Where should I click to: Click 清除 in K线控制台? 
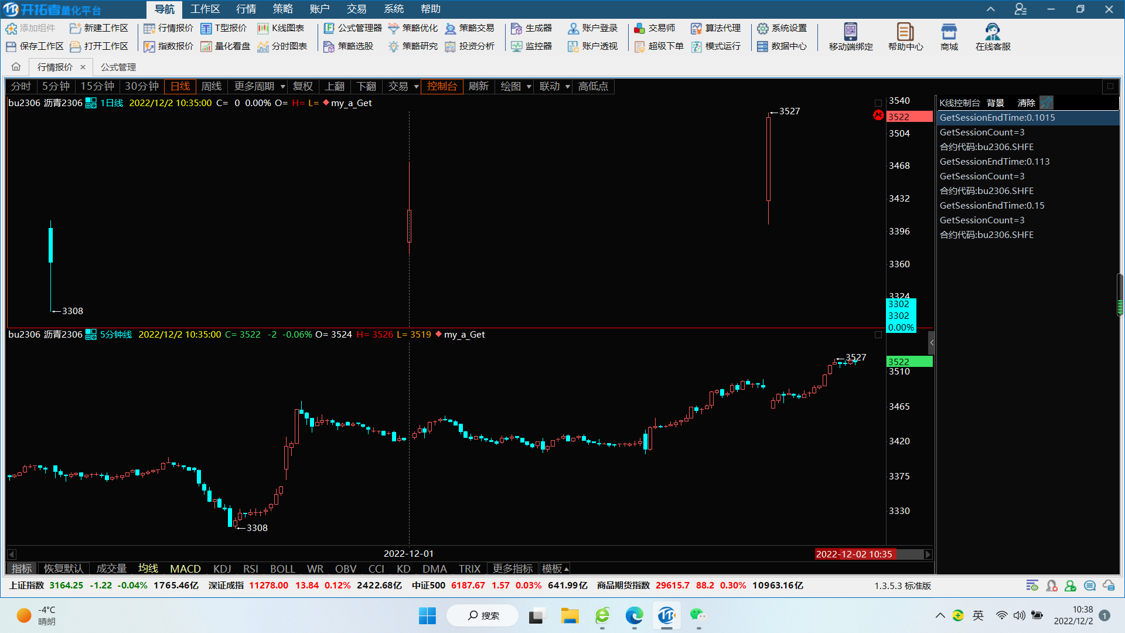[1026, 103]
